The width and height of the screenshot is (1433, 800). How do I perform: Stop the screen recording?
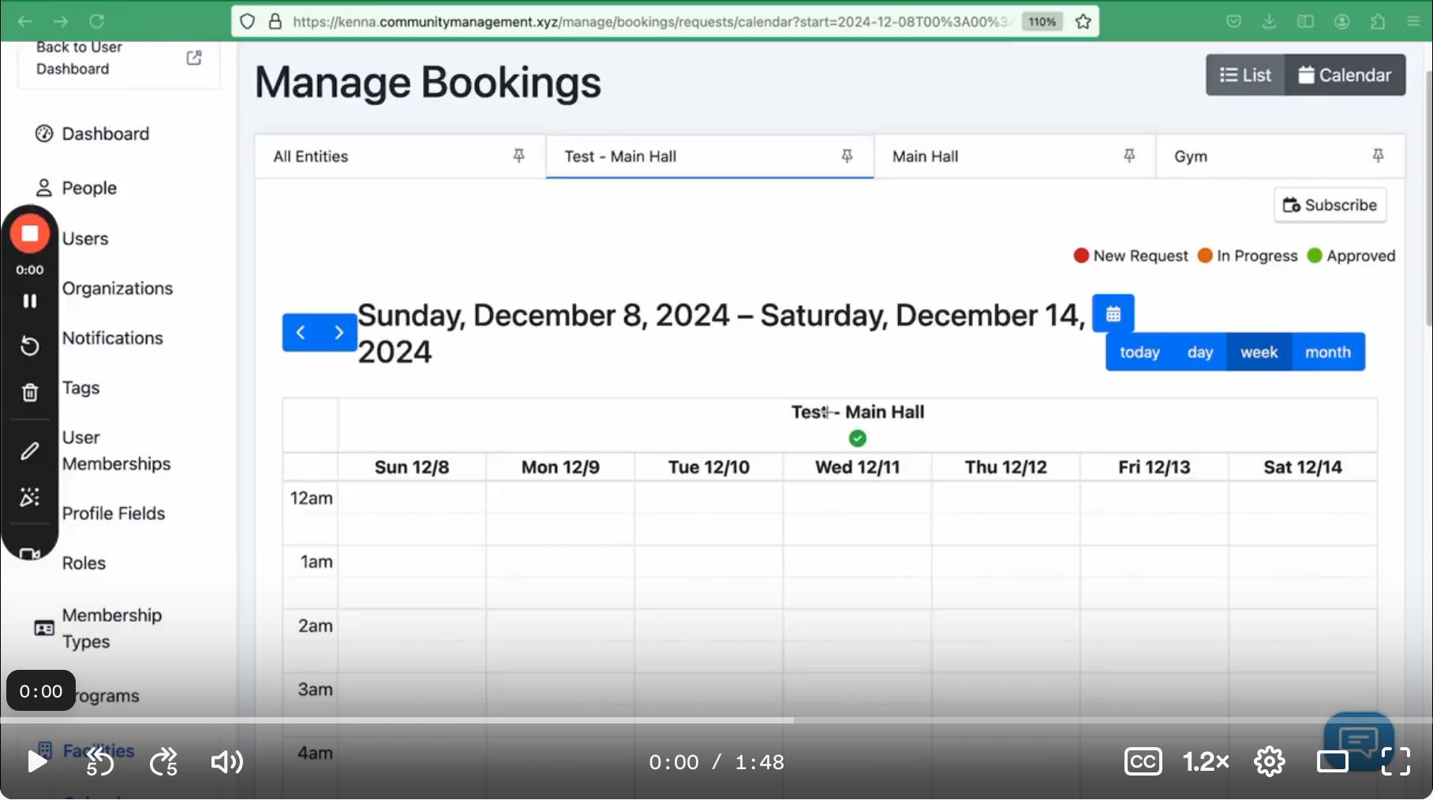(x=30, y=234)
